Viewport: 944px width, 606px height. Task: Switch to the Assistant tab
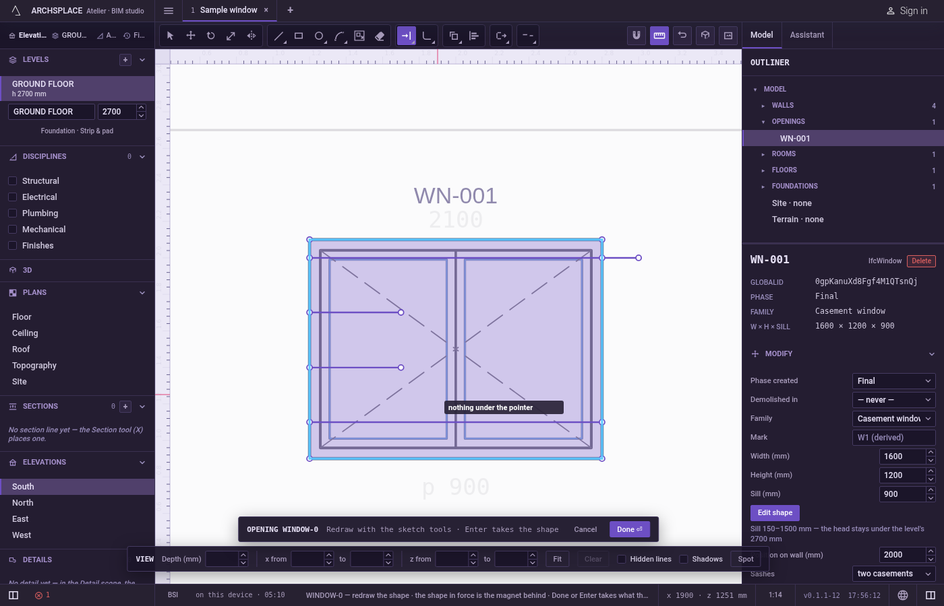pos(807,35)
